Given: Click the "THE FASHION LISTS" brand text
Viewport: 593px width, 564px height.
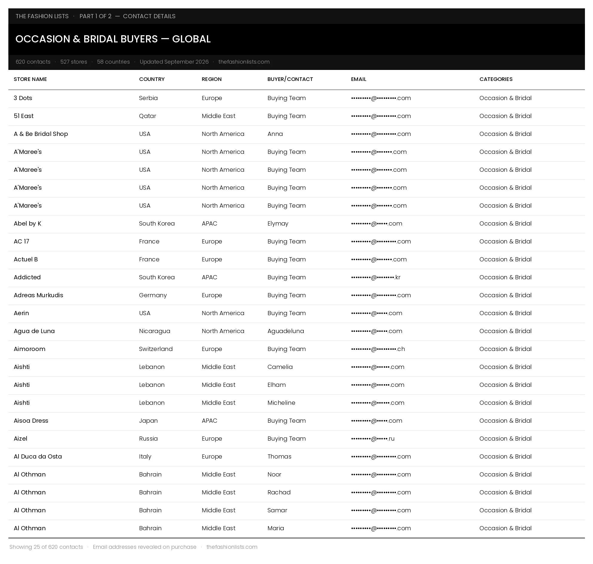Looking at the screenshot, I should (42, 16).
